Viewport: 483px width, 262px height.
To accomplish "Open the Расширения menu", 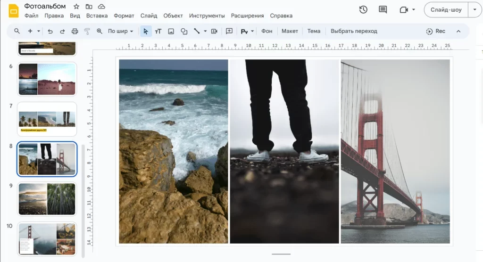I will pyautogui.click(x=247, y=16).
